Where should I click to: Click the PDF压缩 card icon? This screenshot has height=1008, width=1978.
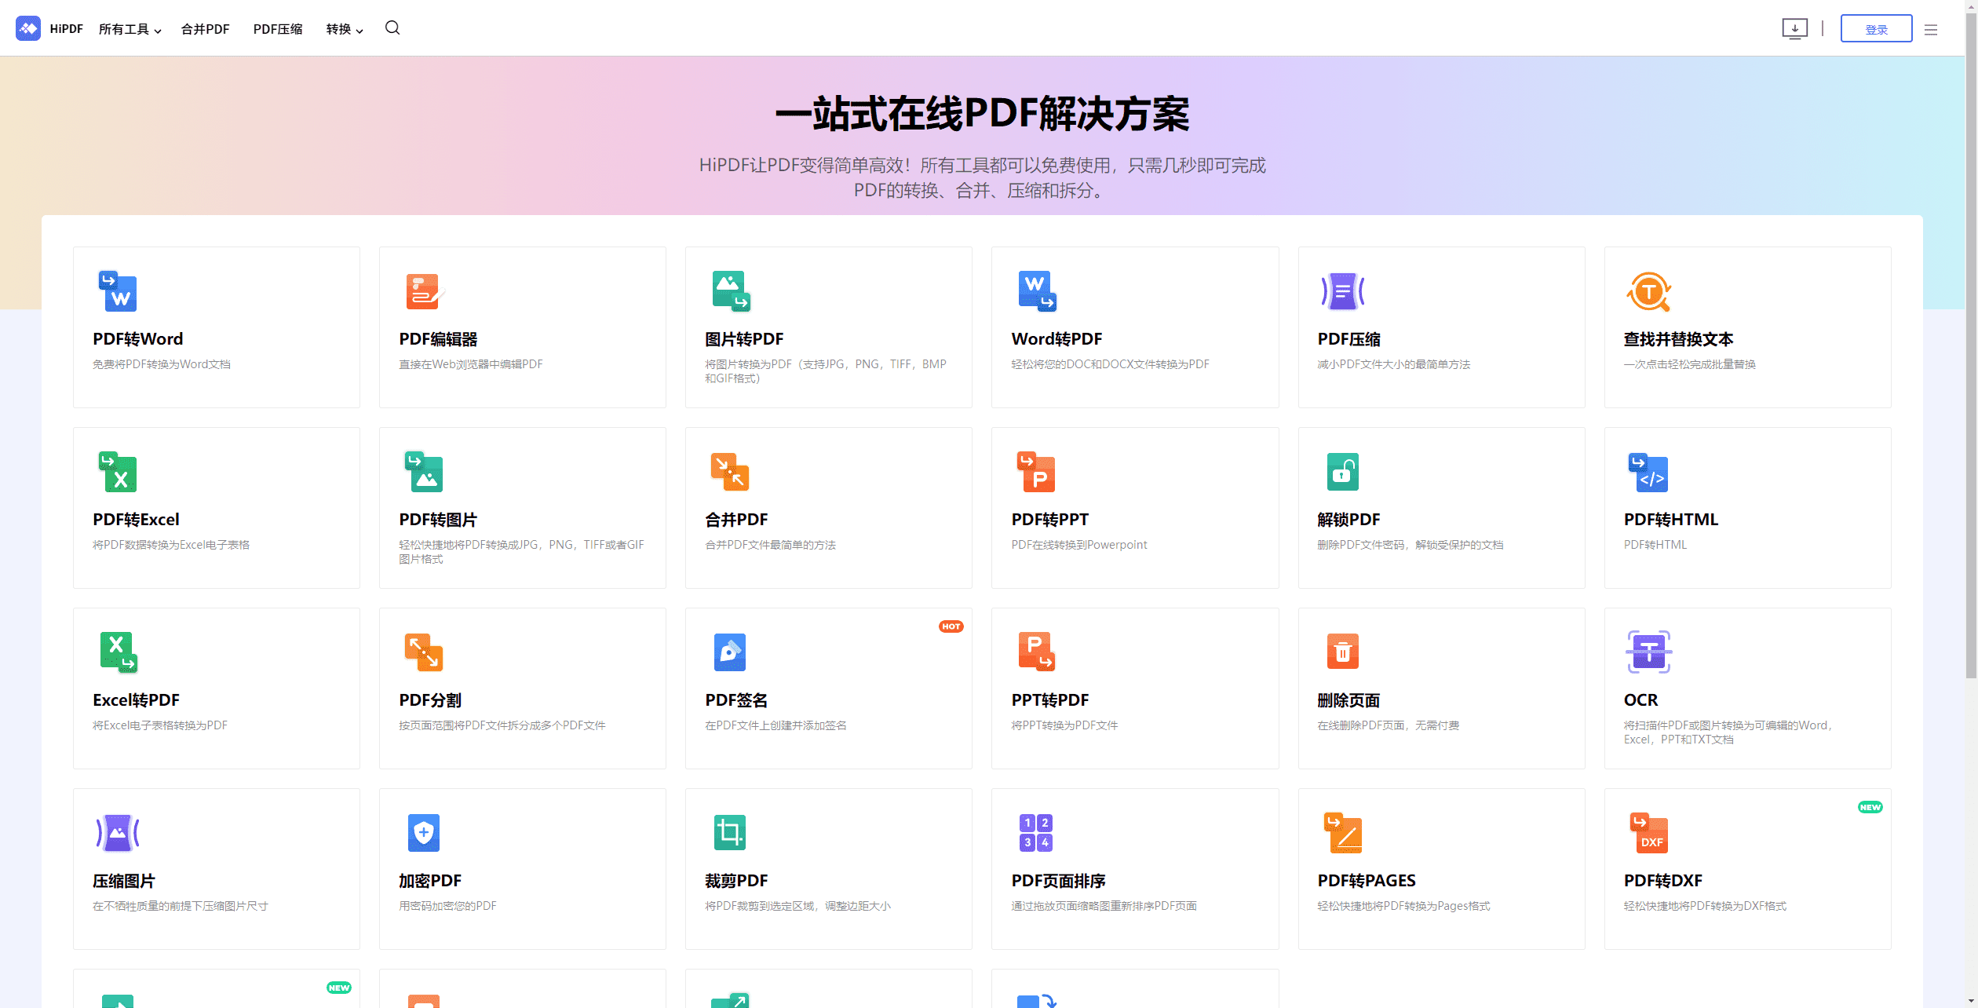coord(1343,291)
